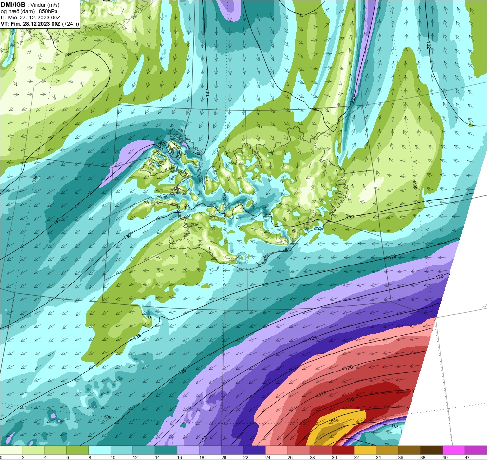Click the 122 contour label
Viewport: 487px width, 460px height.
click(x=204, y=439)
